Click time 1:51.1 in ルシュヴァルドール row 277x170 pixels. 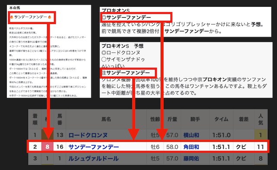click(x=221, y=158)
